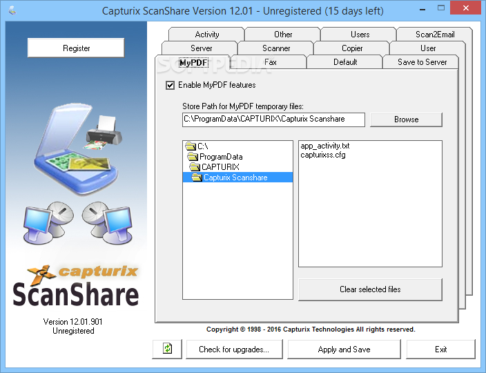Click the Store Path text field
This screenshot has width=486, height=373.
click(273, 119)
